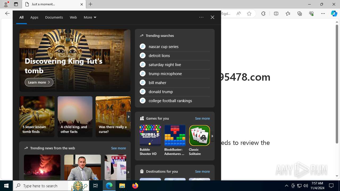Click See more for Destinations for you

(x=202, y=171)
